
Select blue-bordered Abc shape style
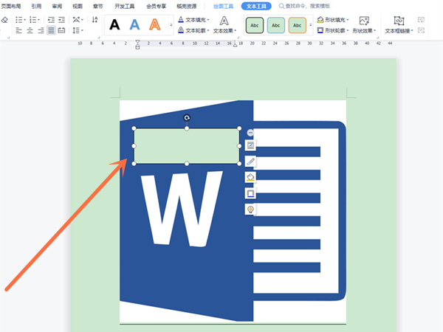click(x=276, y=25)
